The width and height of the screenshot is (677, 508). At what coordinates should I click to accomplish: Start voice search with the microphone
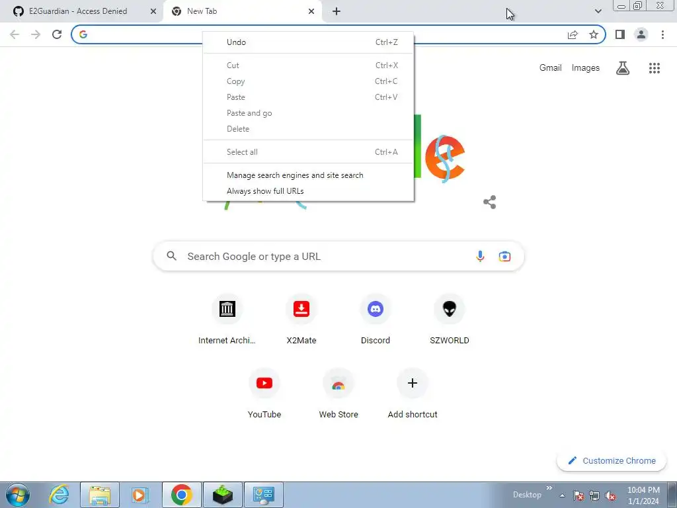point(480,256)
